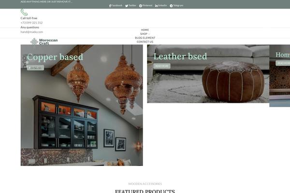Viewport: 290px width, 193px height.
Task: Click the Call toll-free label
Action: pos(29,18)
